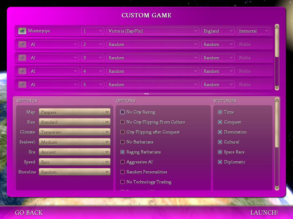Open the England civilization dropdown
This screenshot has width=293, height=219.
pos(218,31)
